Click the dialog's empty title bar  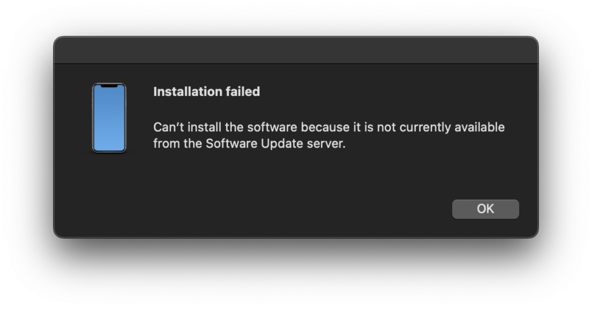point(296,50)
